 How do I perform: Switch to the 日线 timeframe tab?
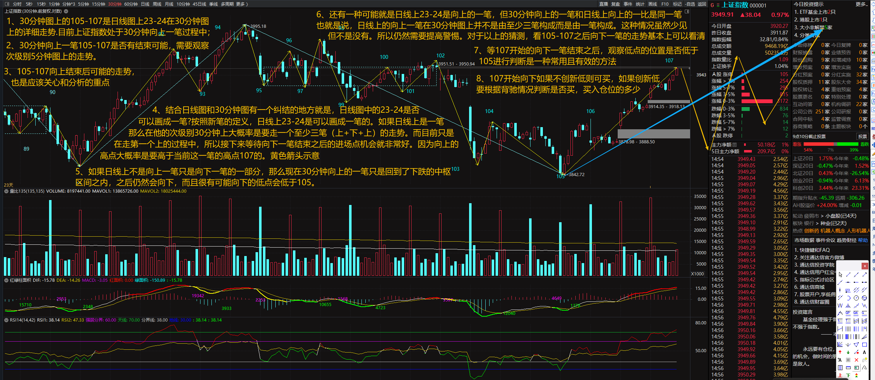point(145,4)
